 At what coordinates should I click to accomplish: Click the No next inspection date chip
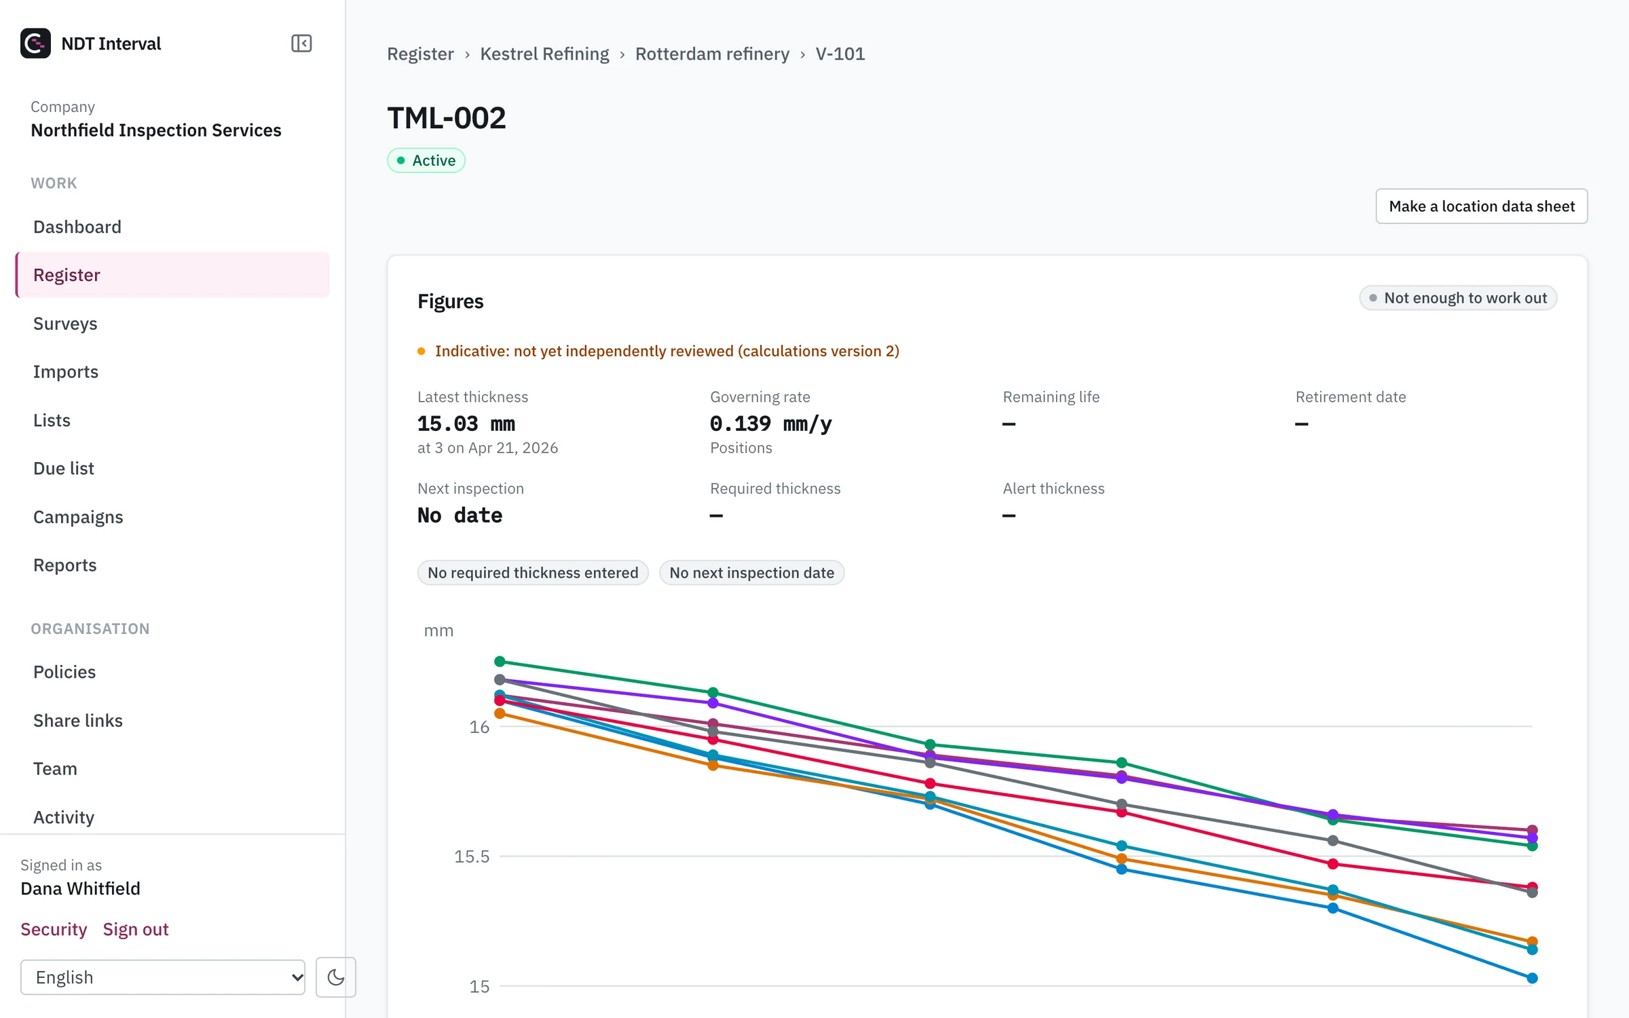751,573
